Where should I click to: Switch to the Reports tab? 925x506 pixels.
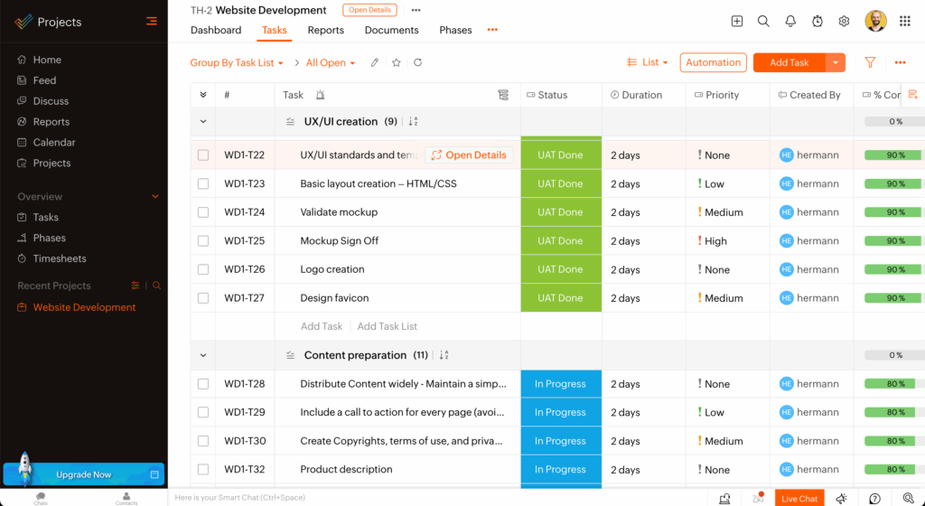(x=325, y=30)
